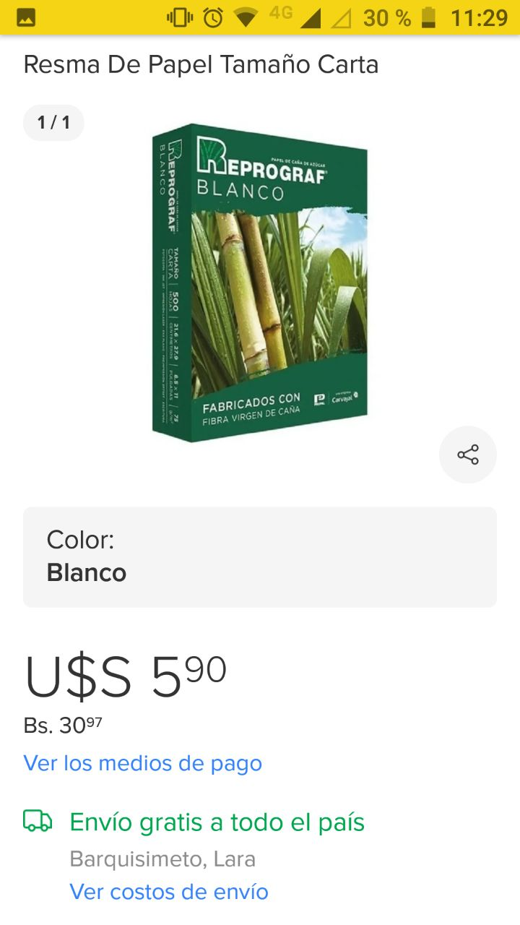The image size is (520, 925).
Task: Tap the alarm clock icon in status bar
Action: click(x=213, y=17)
